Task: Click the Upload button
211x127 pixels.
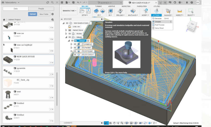Action: (x=33, y=14)
